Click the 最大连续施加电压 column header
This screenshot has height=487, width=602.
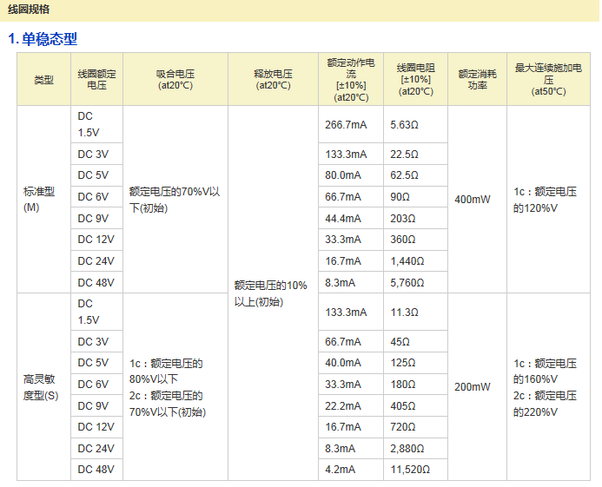(548, 80)
